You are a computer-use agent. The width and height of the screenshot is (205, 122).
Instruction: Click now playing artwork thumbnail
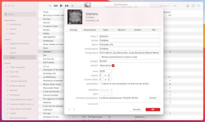pyautogui.click(x=88, y=5)
